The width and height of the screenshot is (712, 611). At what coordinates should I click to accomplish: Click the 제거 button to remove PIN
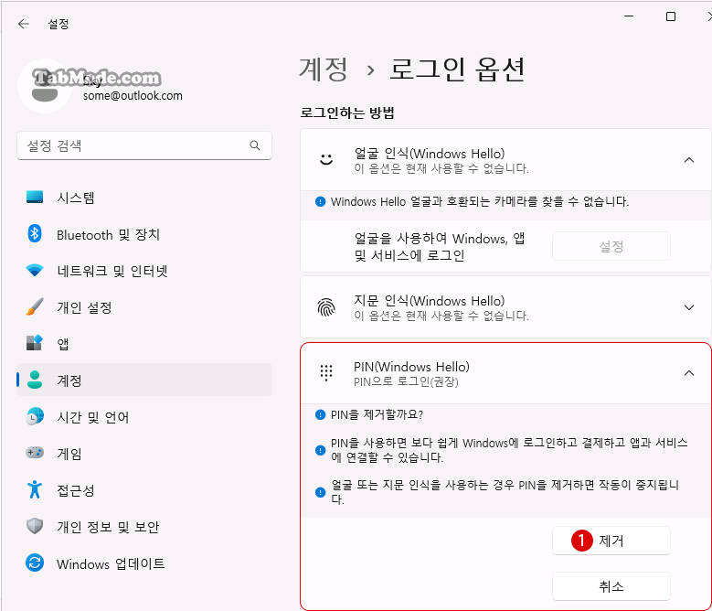[x=611, y=541]
